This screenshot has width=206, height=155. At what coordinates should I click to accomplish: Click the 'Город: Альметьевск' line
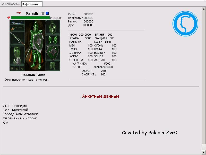pos(20,114)
